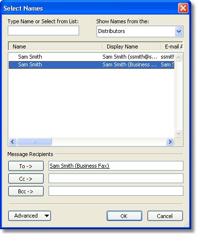Click the vertical scrollbar down arrow

(x=179, y=134)
